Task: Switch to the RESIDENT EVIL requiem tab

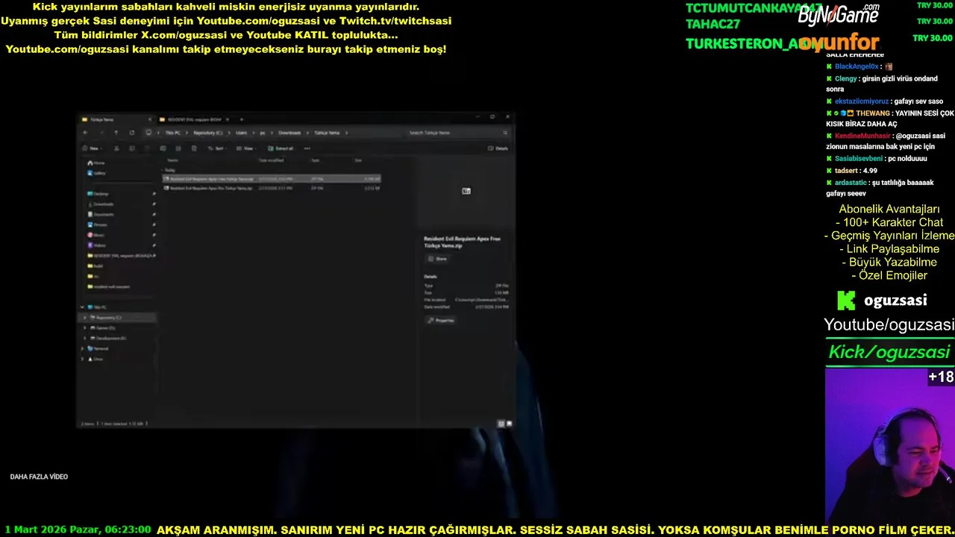Action: 194,119
